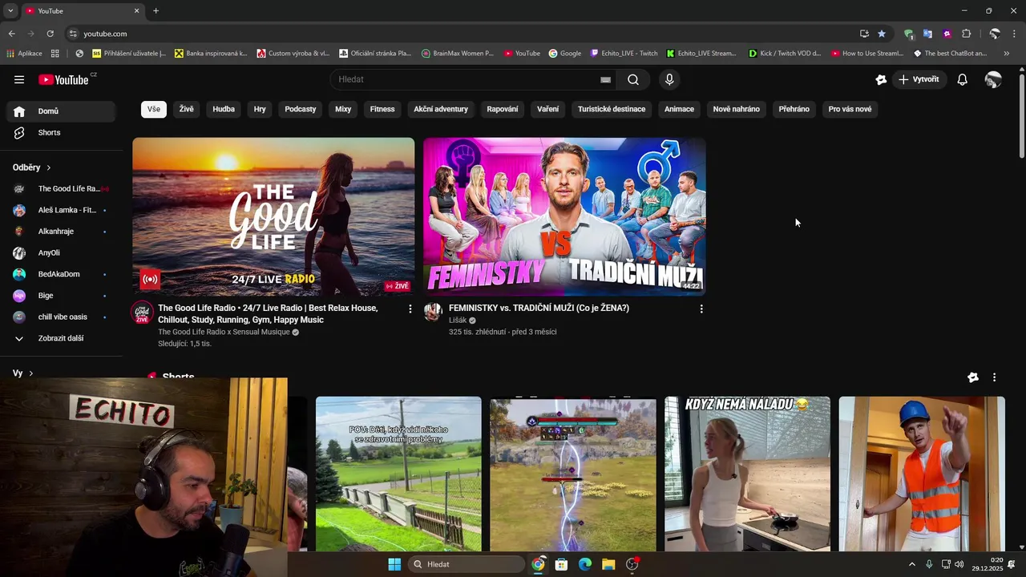Image resolution: width=1026 pixels, height=577 pixels.
Task: Open the KDYŽ NEMÁ NÁLADU short
Action: (x=747, y=474)
